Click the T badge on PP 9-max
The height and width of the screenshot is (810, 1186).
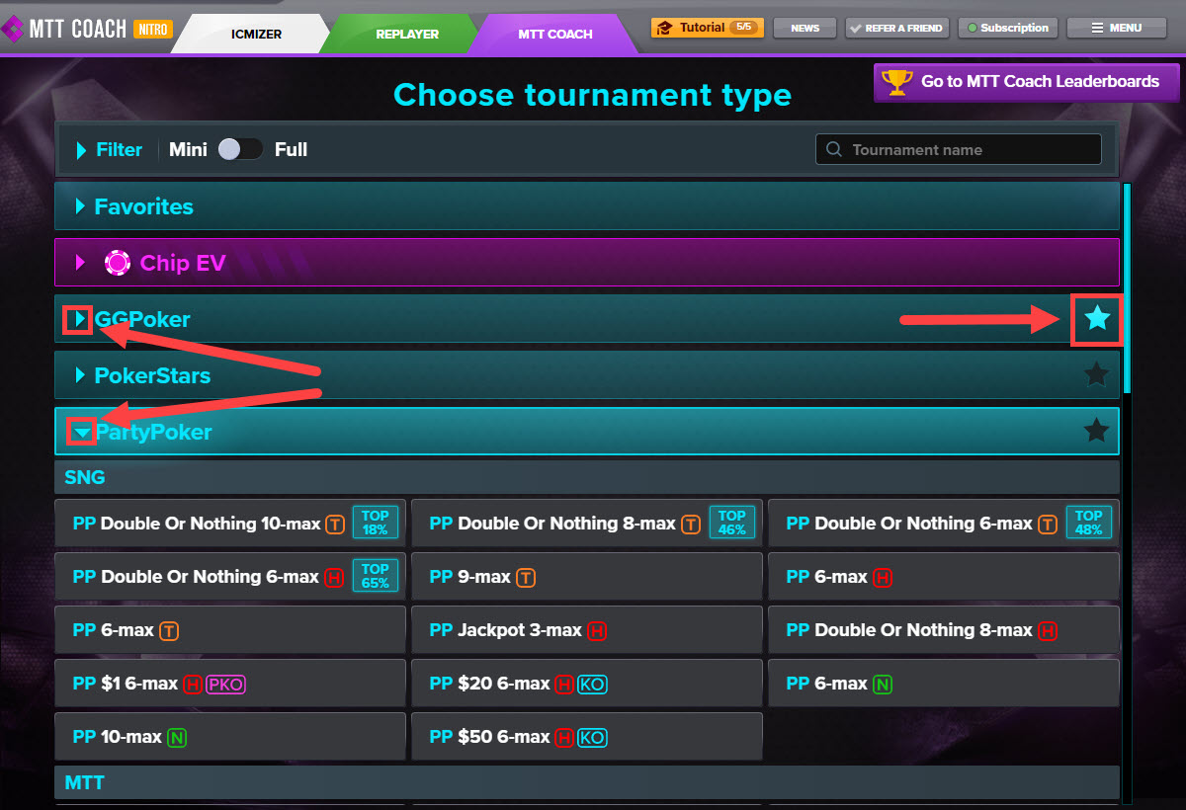[526, 577]
